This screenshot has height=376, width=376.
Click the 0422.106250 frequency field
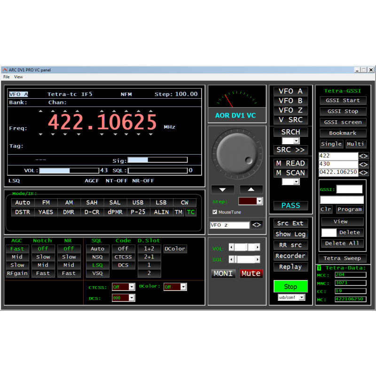[x=338, y=172]
